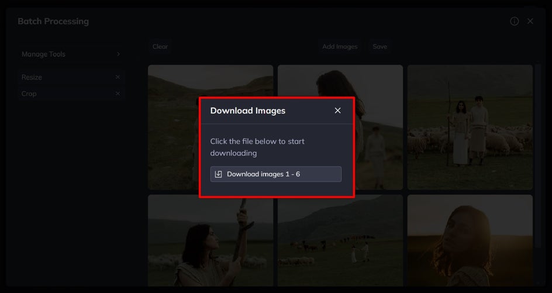Image resolution: width=552 pixels, height=293 pixels.
Task: Click the image grid vertical scrollbar
Action: tap(537, 155)
